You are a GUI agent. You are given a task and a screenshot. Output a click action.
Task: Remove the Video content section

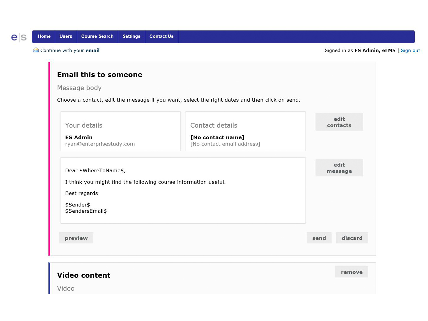[351, 272]
